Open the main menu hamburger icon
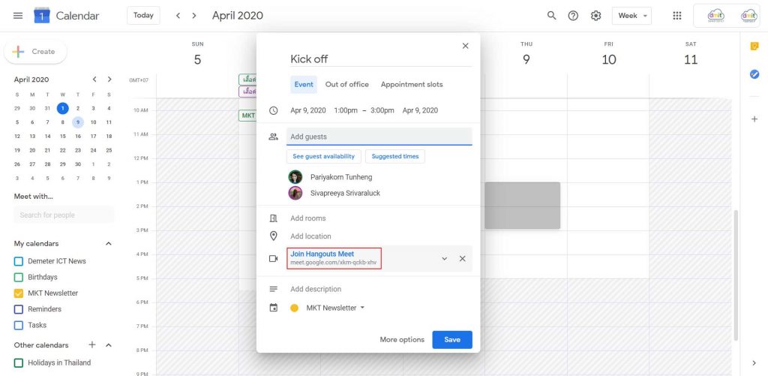The image size is (768, 376). point(18,16)
